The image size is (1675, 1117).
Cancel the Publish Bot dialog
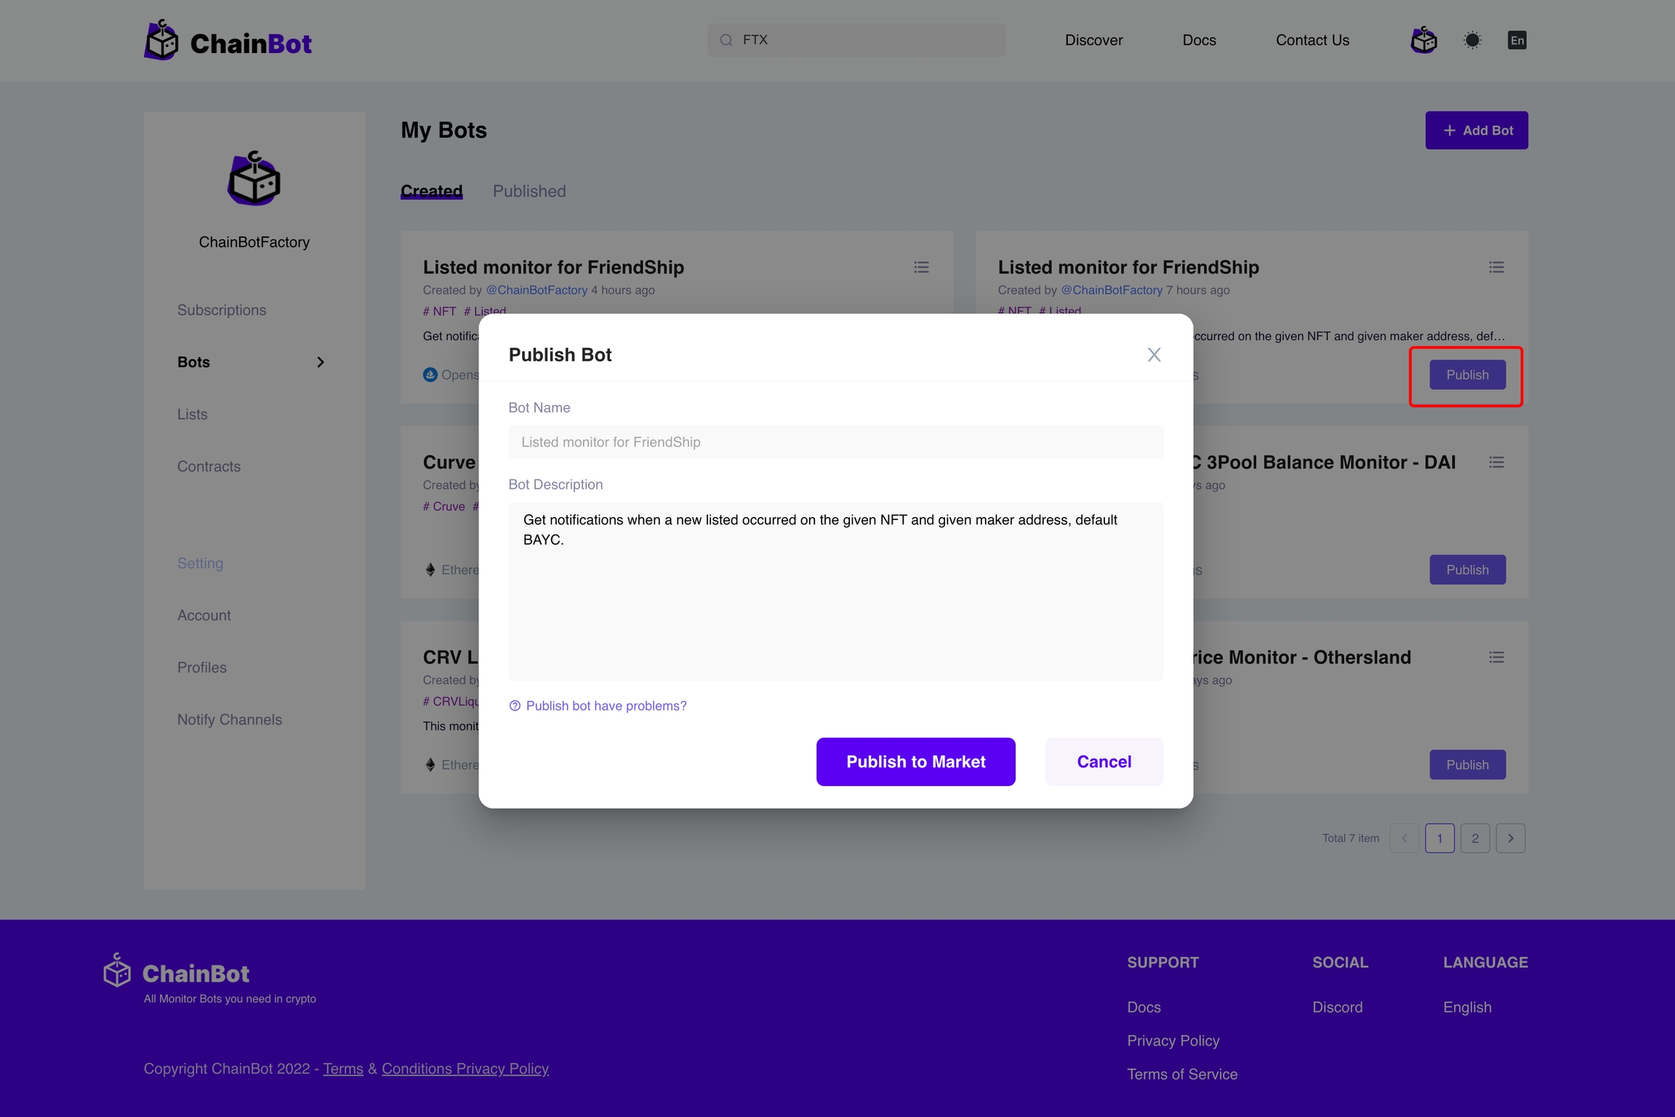pos(1104,761)
